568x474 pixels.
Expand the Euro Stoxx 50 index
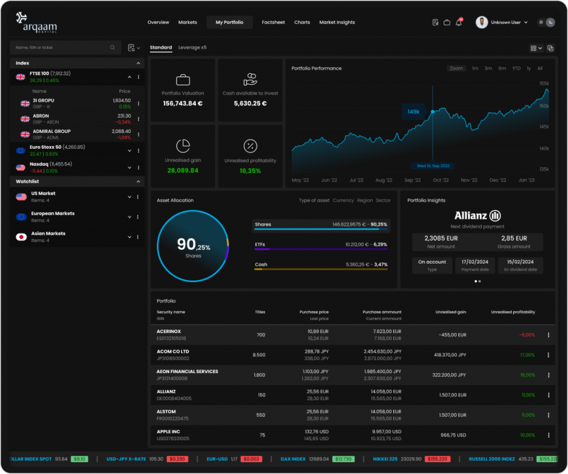pos(129,150)
